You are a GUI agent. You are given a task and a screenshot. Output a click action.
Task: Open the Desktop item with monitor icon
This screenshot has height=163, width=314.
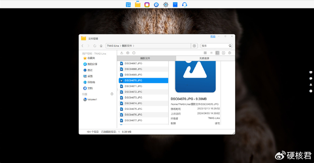pyautogui.click(x=88, y=76)
